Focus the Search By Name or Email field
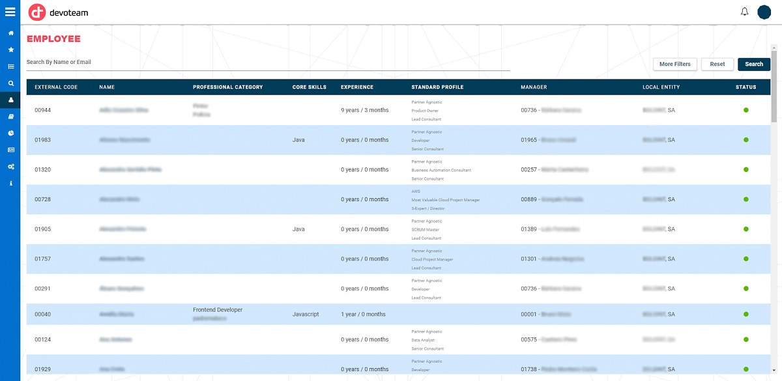Screen dimensions: 782x381 click(267, 63)
